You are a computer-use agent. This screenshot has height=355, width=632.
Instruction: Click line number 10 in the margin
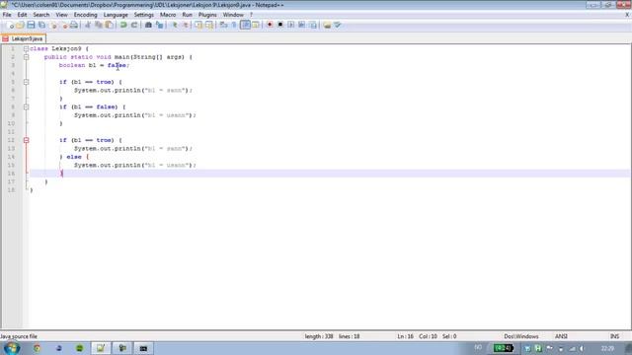(x=11, y=123)
